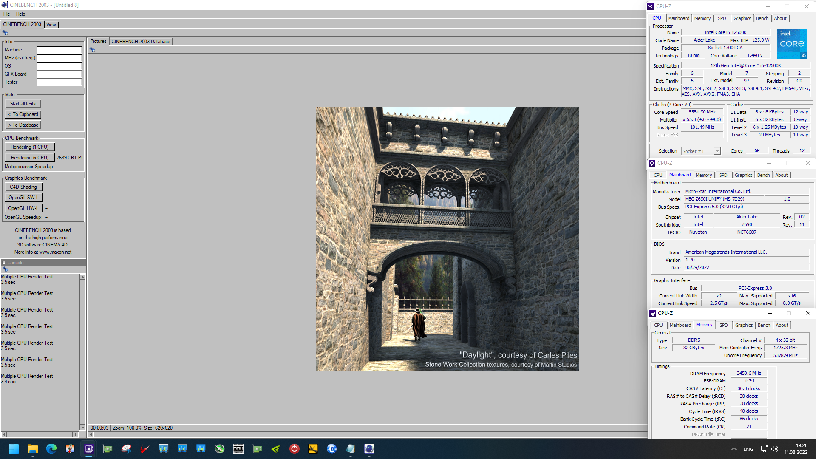Open the CINEBENCH 2003 Database tab

(141, 42)
